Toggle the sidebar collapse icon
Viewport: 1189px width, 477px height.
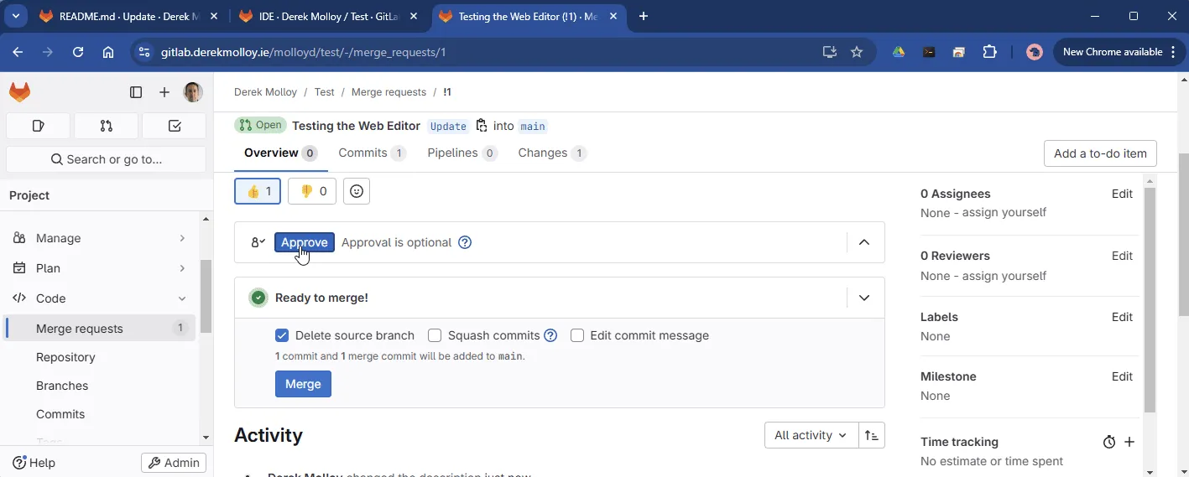pyautogui.click(x=136, y=92)
